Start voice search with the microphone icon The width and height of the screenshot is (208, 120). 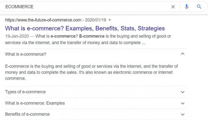[187, 6]
